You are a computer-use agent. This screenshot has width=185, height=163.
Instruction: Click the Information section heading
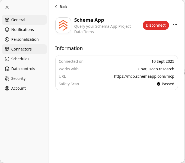(x=69, y=48)
